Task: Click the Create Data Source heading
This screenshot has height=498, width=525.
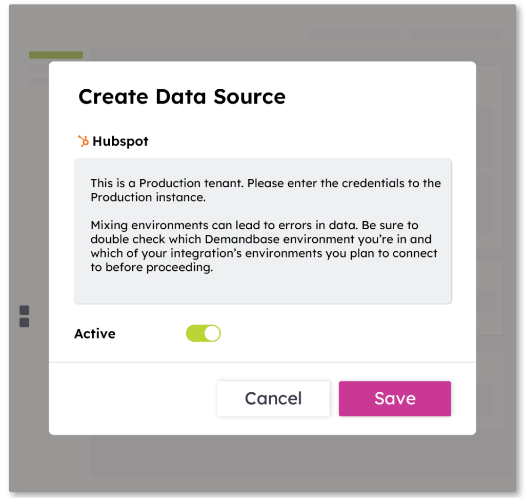Action: coord(181,96)
